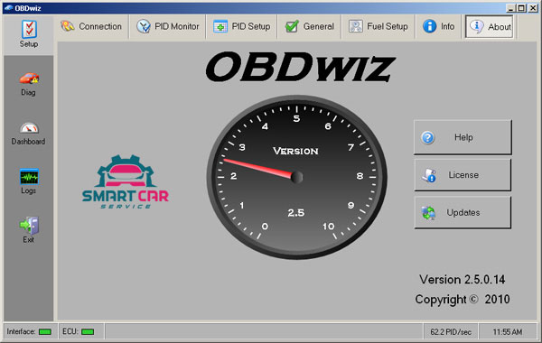
Task: Click the 11:55 AM clock in status bar
Action: coord(508,332)
